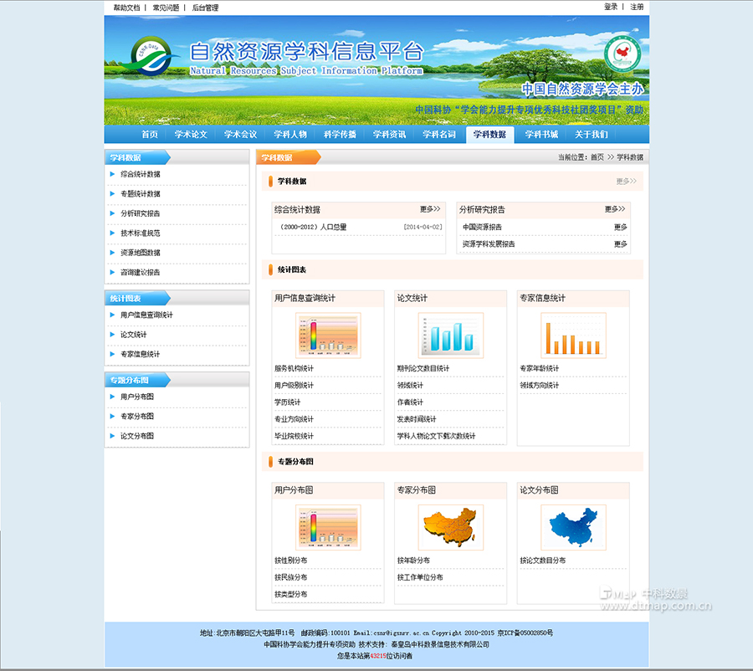The image size is (753, 671).
Task: Click the 登录 link at top right
Action: point(611,8)
